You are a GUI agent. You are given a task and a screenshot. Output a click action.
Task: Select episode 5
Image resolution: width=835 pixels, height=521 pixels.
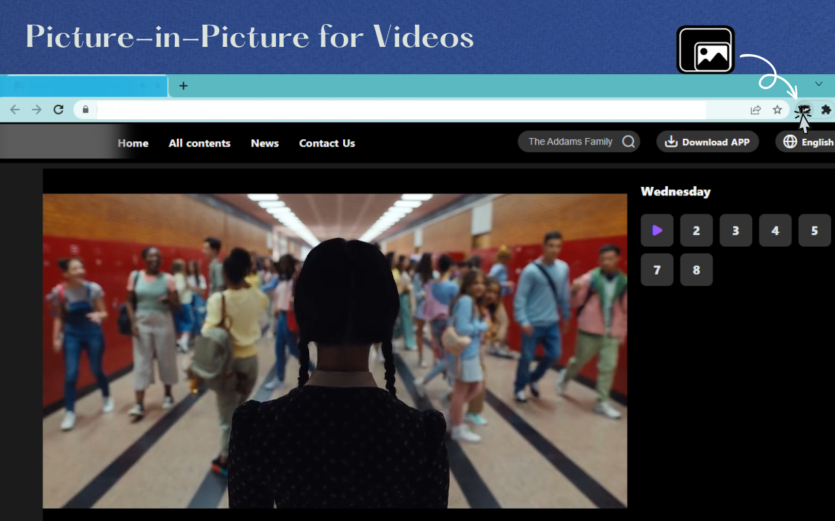coord(815,231)
